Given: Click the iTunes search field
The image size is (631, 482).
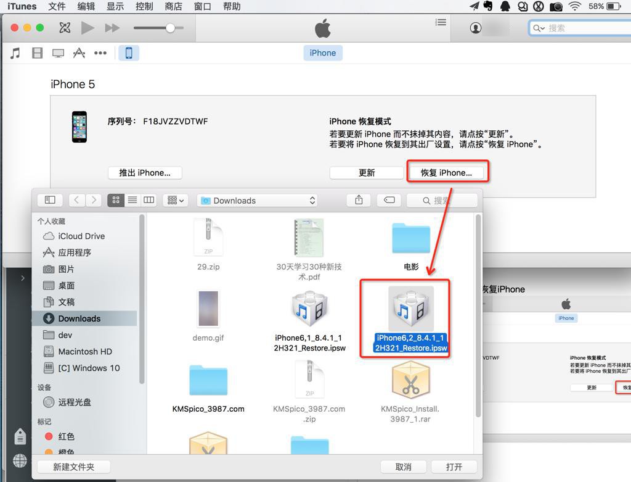Looking at the screenshot, I should [579, 28].
